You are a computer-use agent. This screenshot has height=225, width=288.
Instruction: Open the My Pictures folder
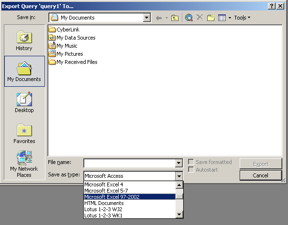click(x=69, y=54)
